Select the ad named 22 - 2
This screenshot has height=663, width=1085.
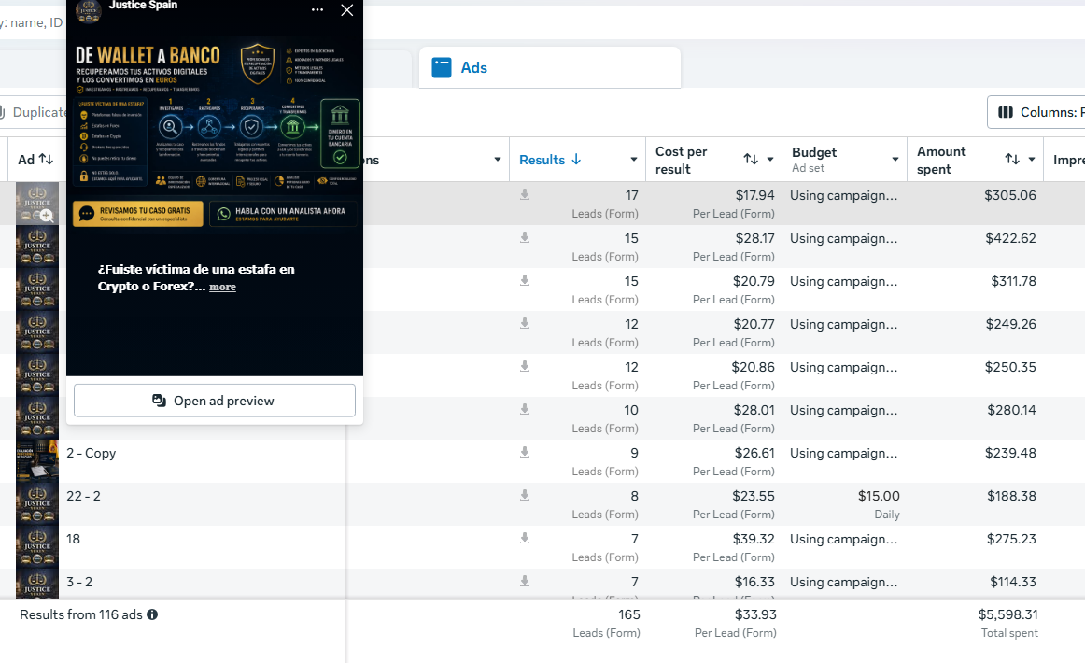pos(84,496)
